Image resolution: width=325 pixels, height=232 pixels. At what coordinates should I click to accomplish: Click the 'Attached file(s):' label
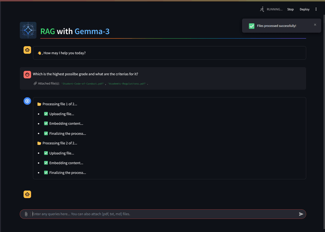pyautogui.click(x=49, y=84)
